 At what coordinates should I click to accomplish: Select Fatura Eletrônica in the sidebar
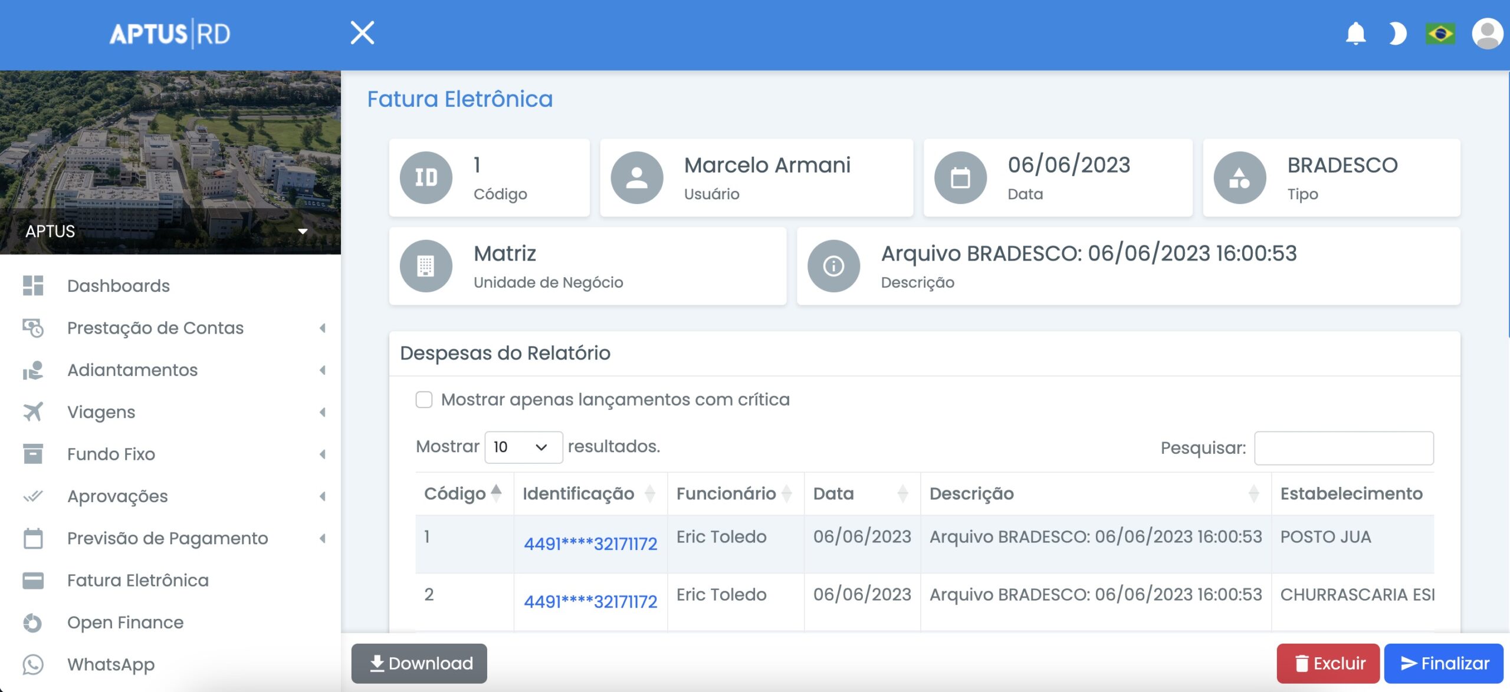point(137,580)
